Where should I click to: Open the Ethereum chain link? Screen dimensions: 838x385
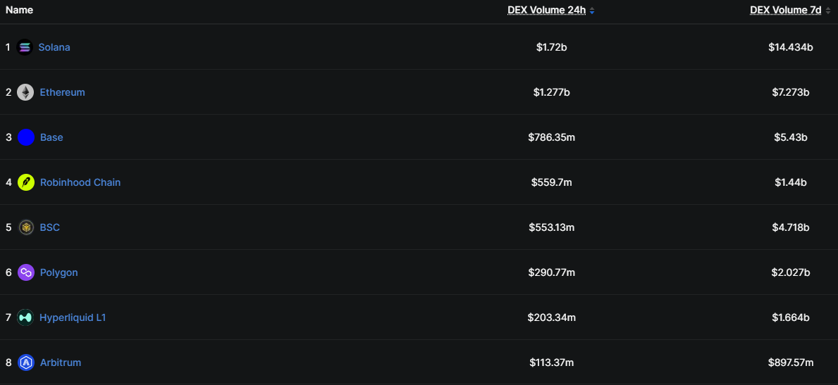click(x=62, y=92)
